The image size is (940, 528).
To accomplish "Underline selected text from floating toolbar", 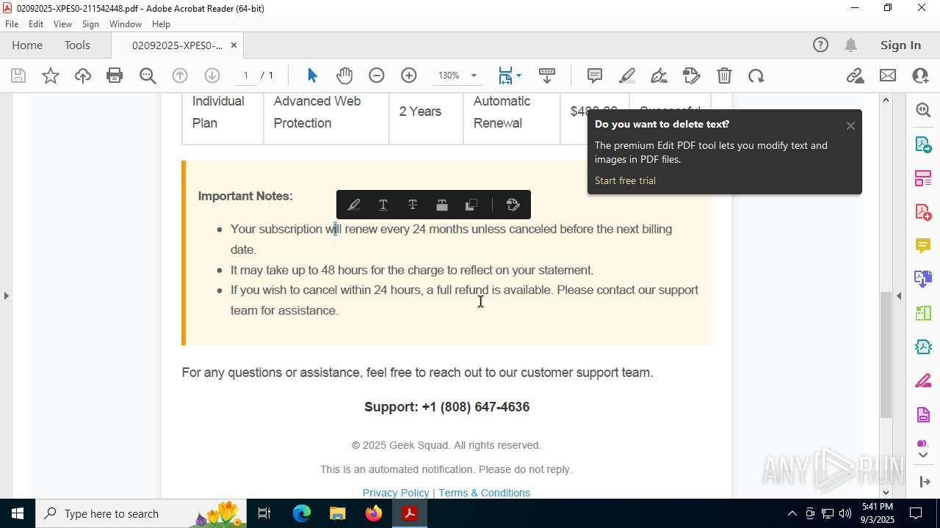I will pos(383,205).
